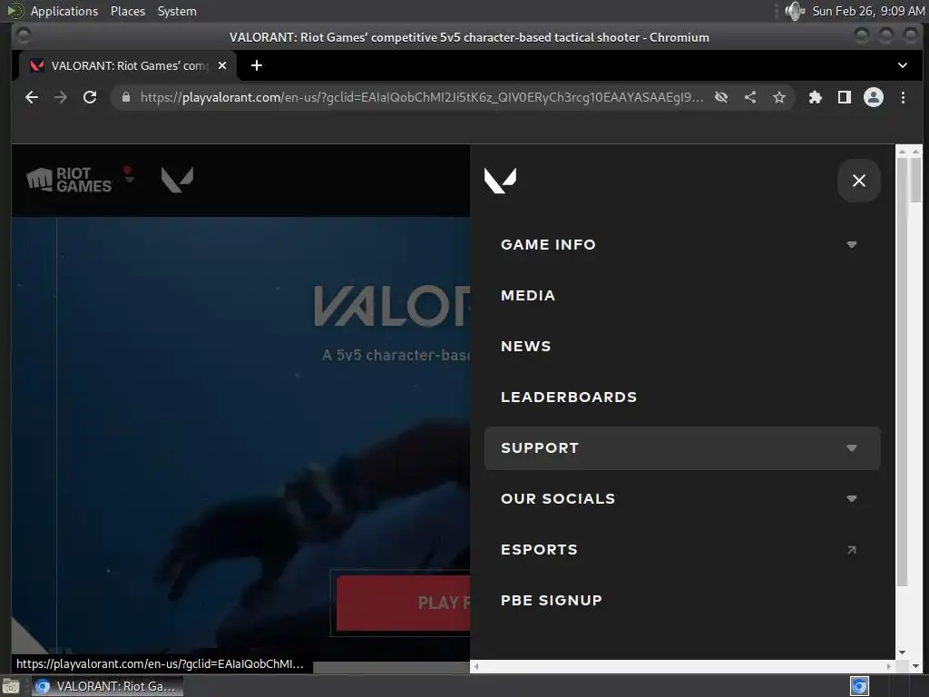
Task: Open Chromium three-dot menu
Action: pyautogui.click(x=903, y=97)
